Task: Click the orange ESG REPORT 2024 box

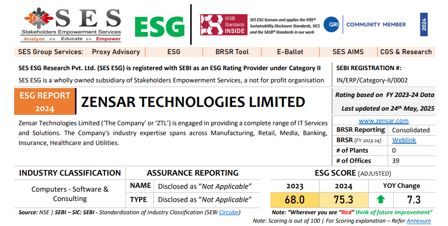Action: [x=45, y=101]
